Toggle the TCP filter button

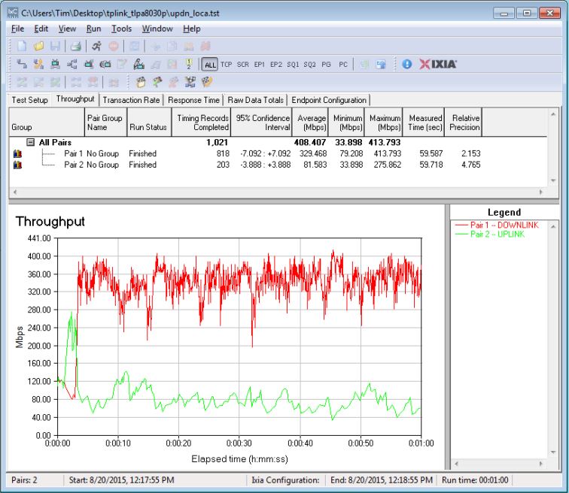(226, 65)
